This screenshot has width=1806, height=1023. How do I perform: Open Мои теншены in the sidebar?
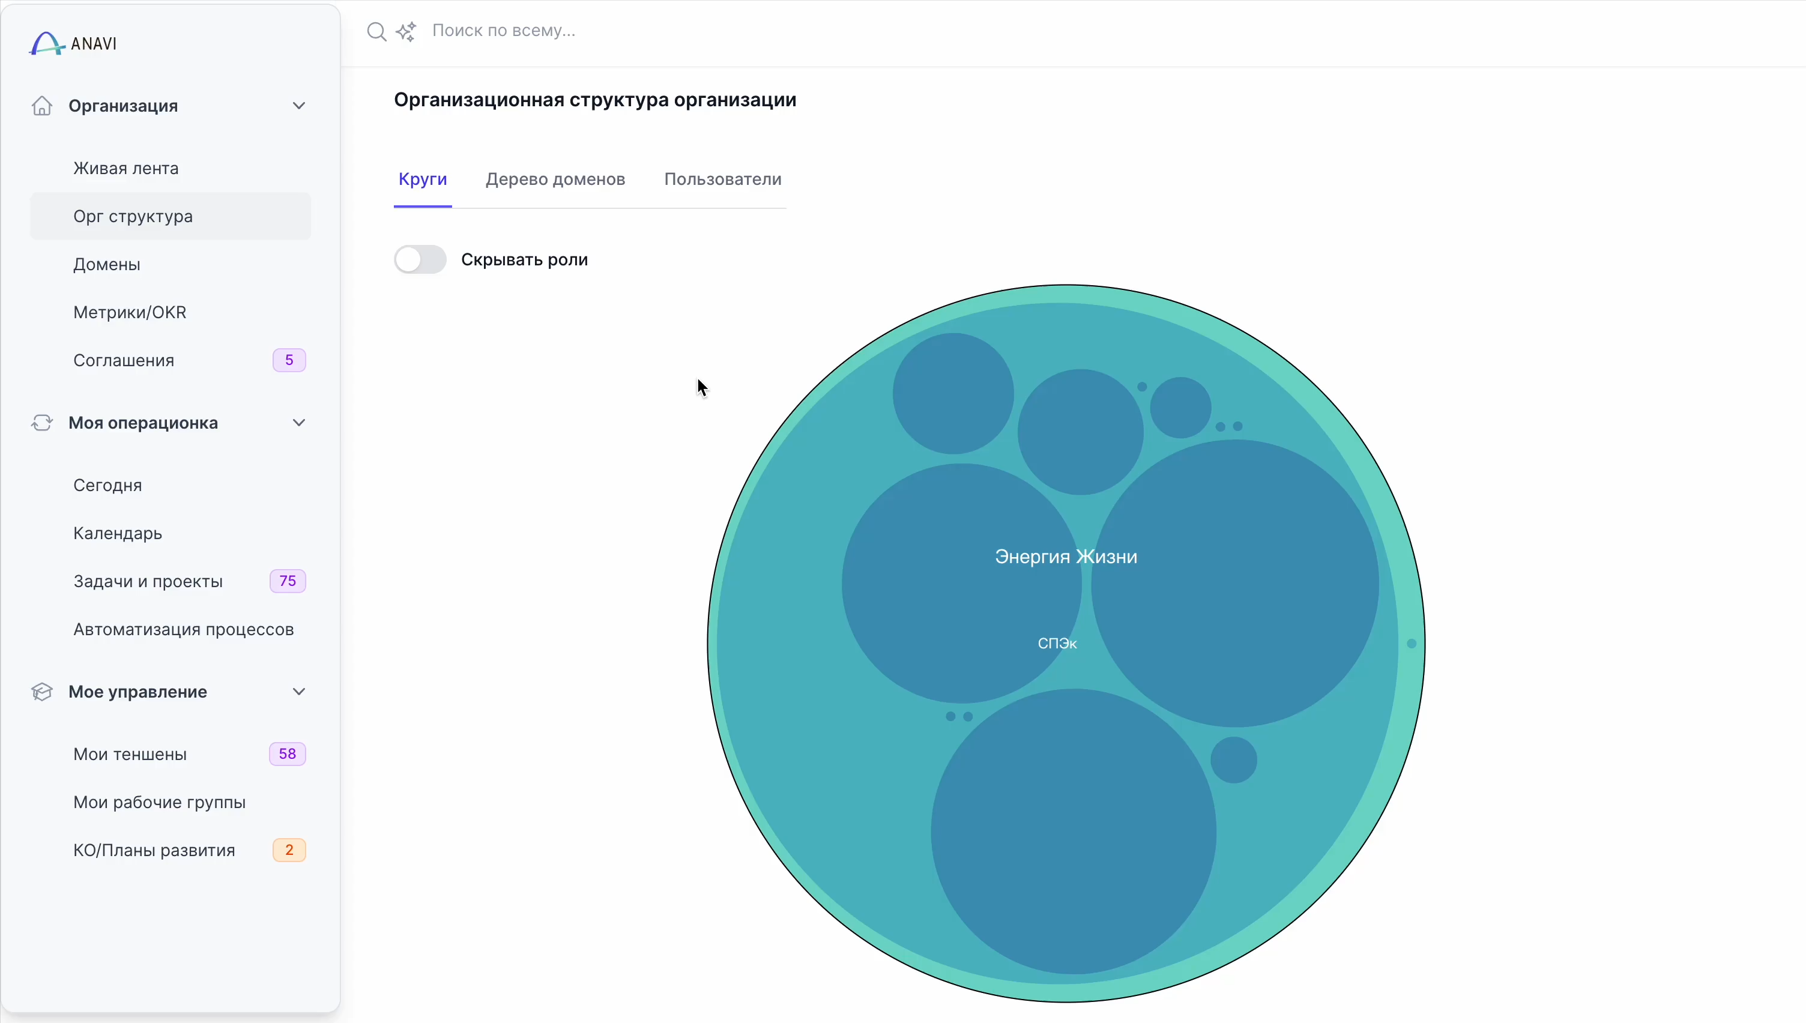point(130,754)
